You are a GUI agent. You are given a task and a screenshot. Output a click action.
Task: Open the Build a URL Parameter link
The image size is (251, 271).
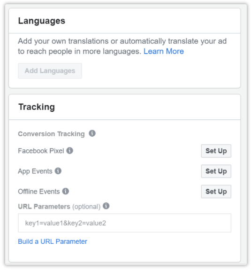(x=53, y=241)
